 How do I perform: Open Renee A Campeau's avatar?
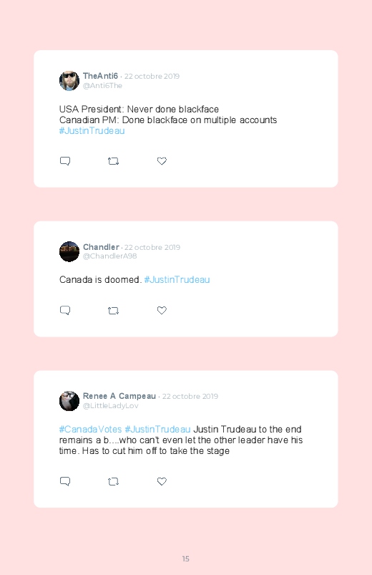point(69,401)
